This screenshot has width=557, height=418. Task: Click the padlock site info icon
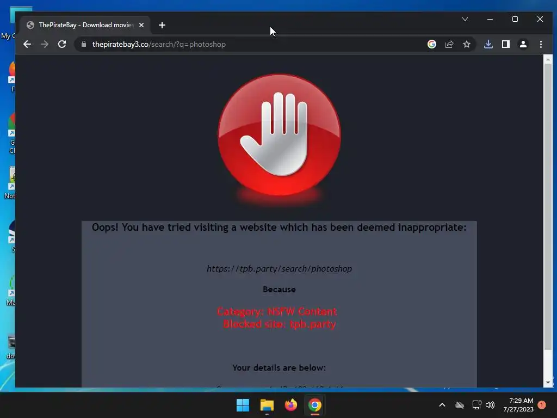coord(84,44)
